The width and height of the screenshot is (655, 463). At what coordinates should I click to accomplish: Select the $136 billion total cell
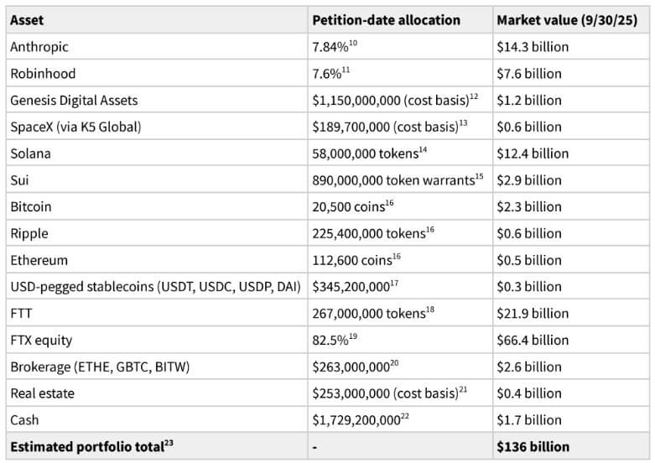[x=533, y=446]
